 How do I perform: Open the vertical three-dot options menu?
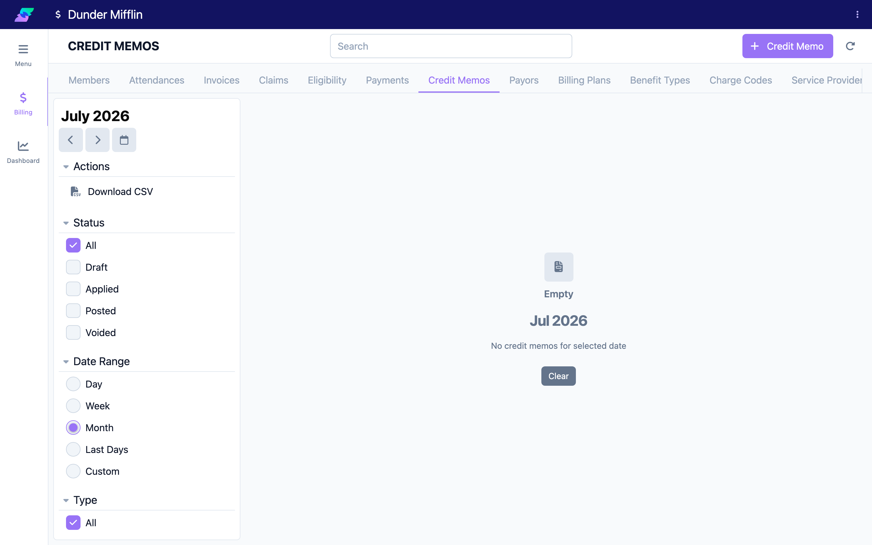click(857, 15)
